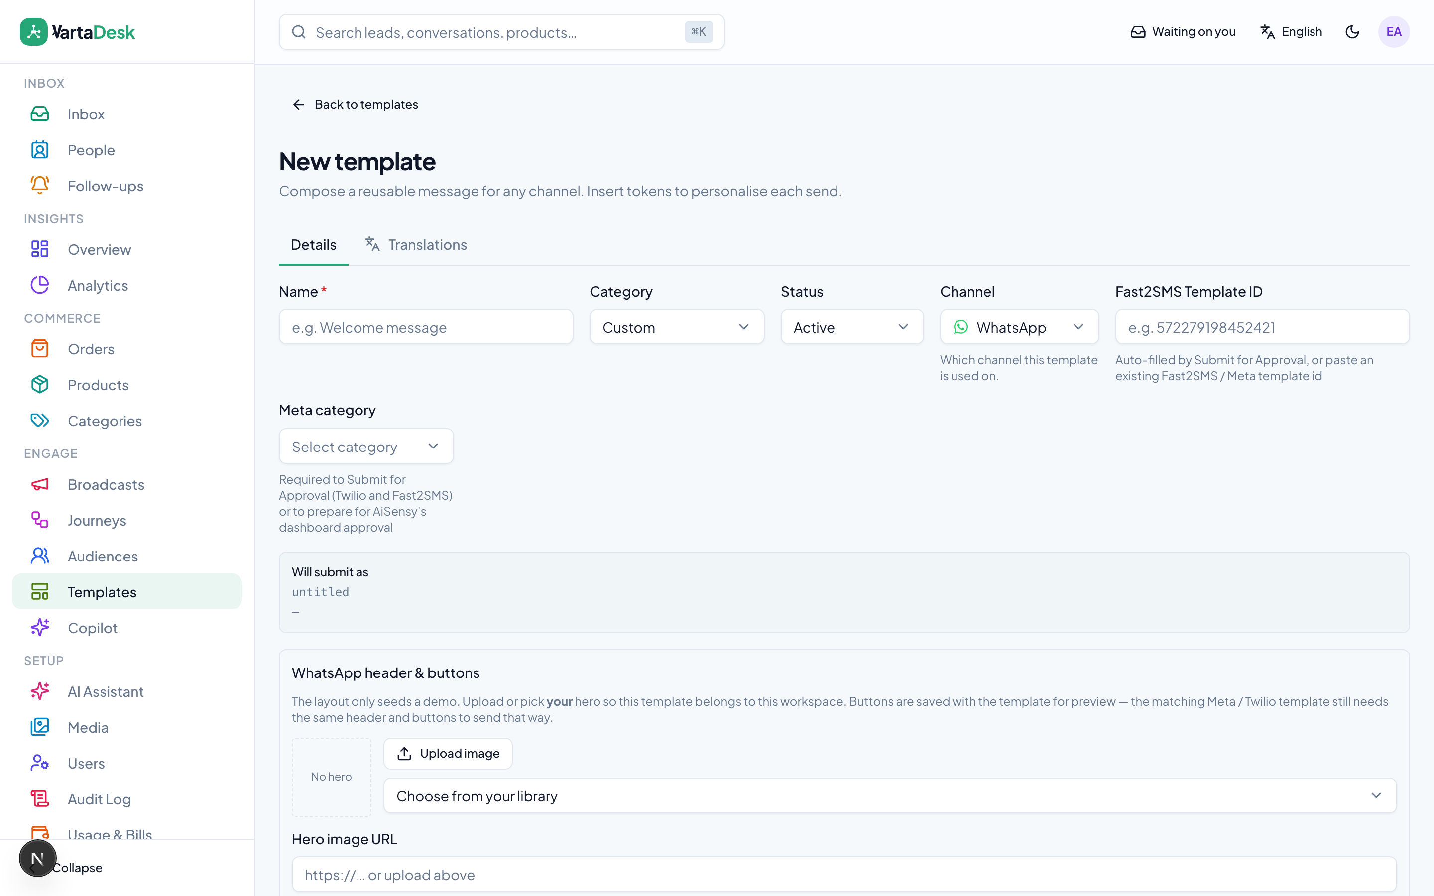
Task: Open the EA user avatar
Action: (1394, 32)
